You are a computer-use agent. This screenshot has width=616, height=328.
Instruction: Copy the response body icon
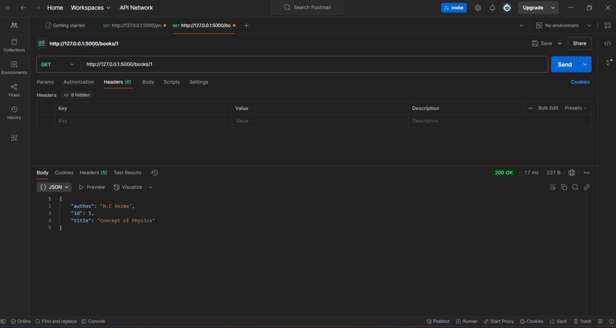(x=564, y=187)
